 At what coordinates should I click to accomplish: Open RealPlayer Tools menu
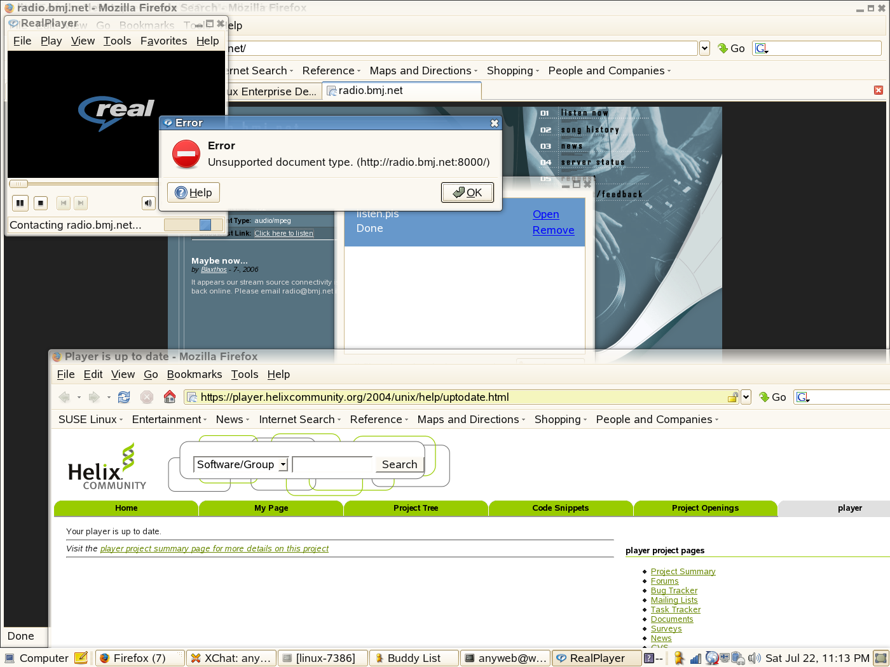(x=117, y=41)
